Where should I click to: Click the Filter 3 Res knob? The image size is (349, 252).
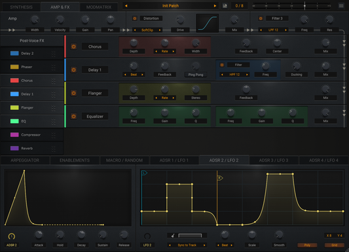329,20
